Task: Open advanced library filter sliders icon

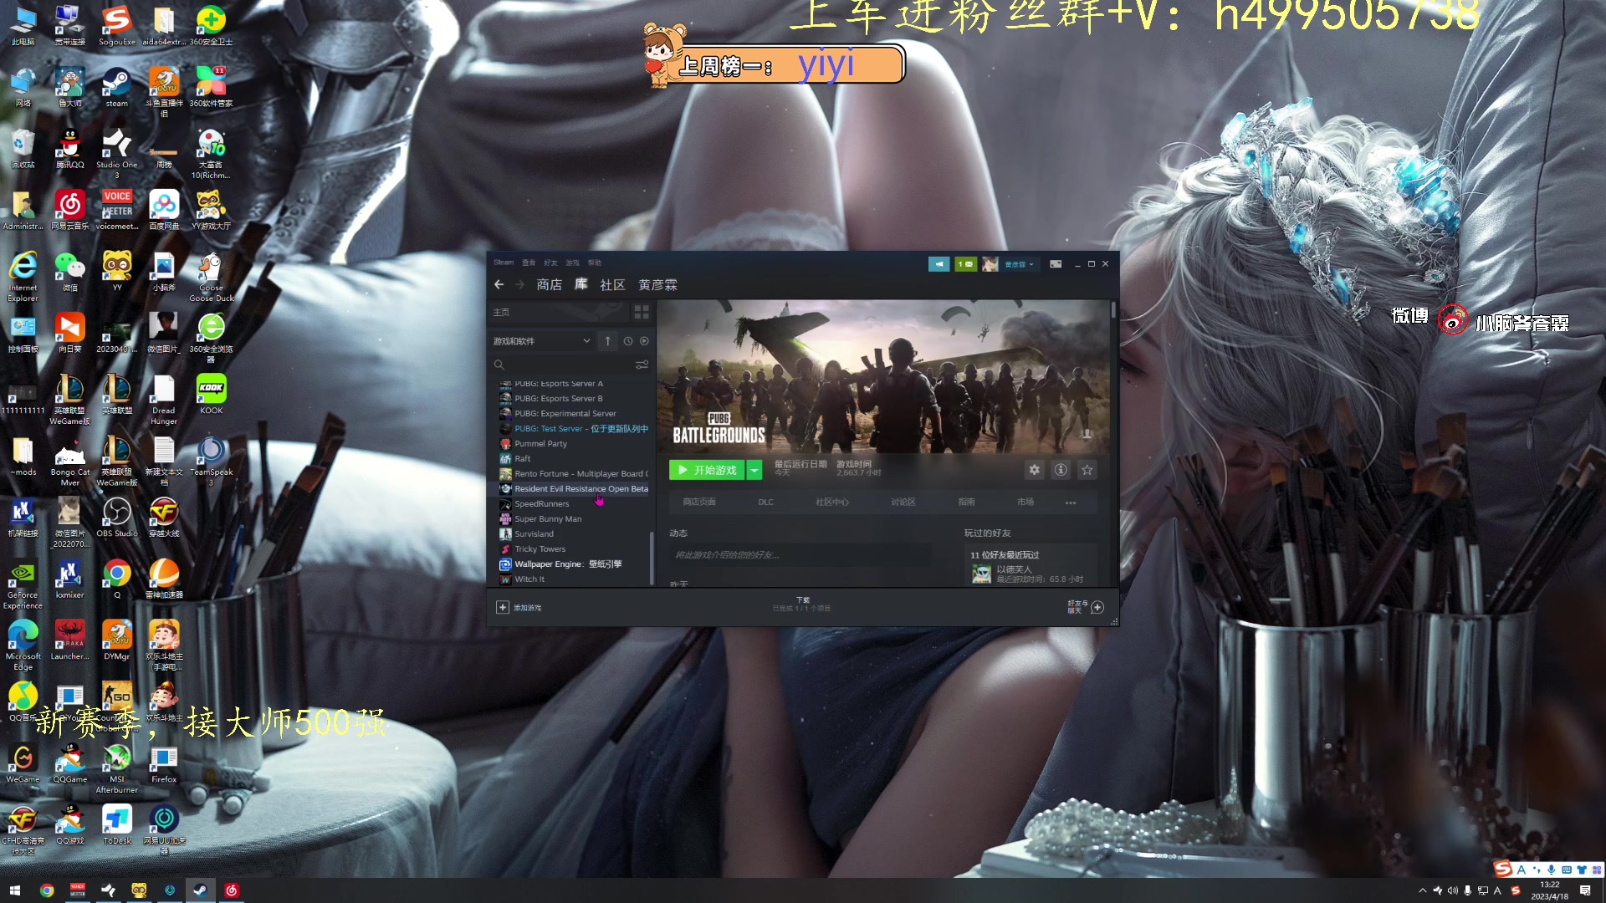Action: (x=642, y=365)
